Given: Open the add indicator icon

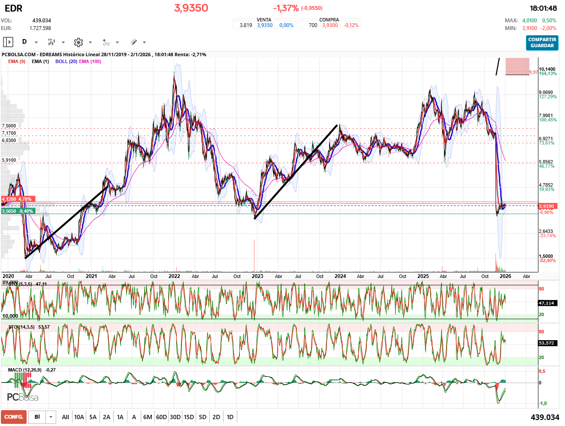Looking at the screenshot, I should coord(106,42).
